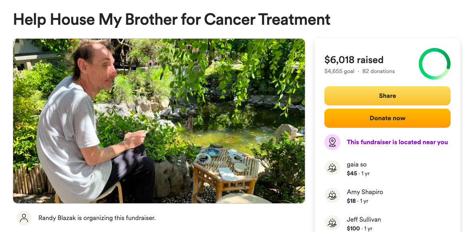The image size is (463, 232).
Task: Select donor name gaia so
Action: tap(357, 165)
